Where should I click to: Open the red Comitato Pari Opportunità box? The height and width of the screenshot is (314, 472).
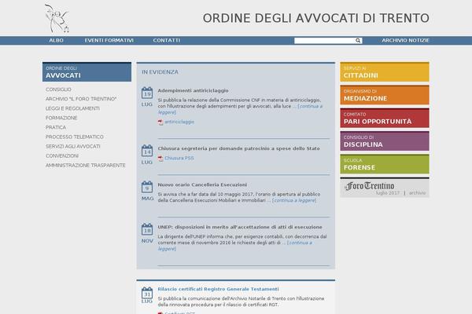pyautogui.click(x=385, y=118)
